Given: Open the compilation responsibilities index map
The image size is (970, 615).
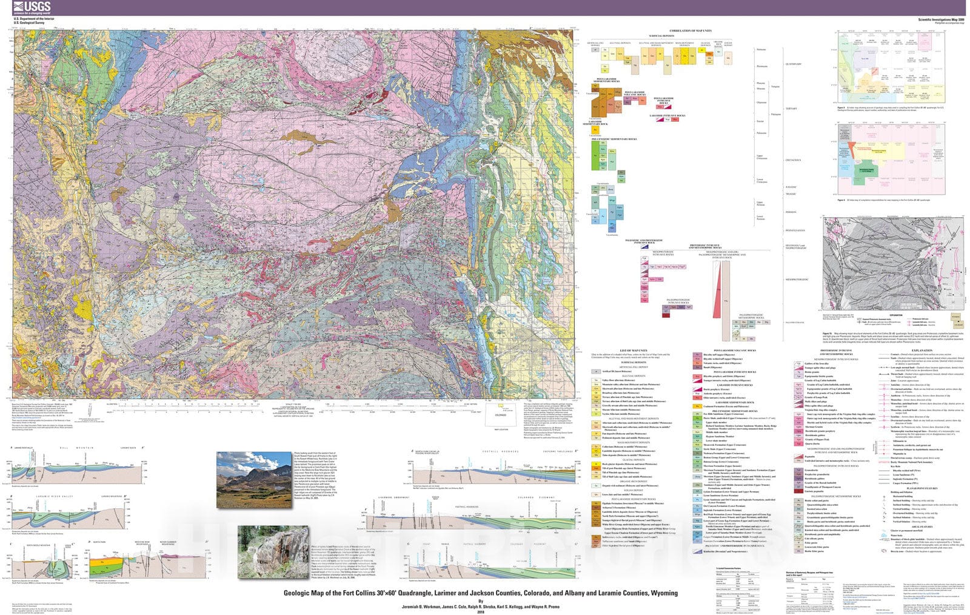Looking at the screenshot, I should (x=891, y=159).
